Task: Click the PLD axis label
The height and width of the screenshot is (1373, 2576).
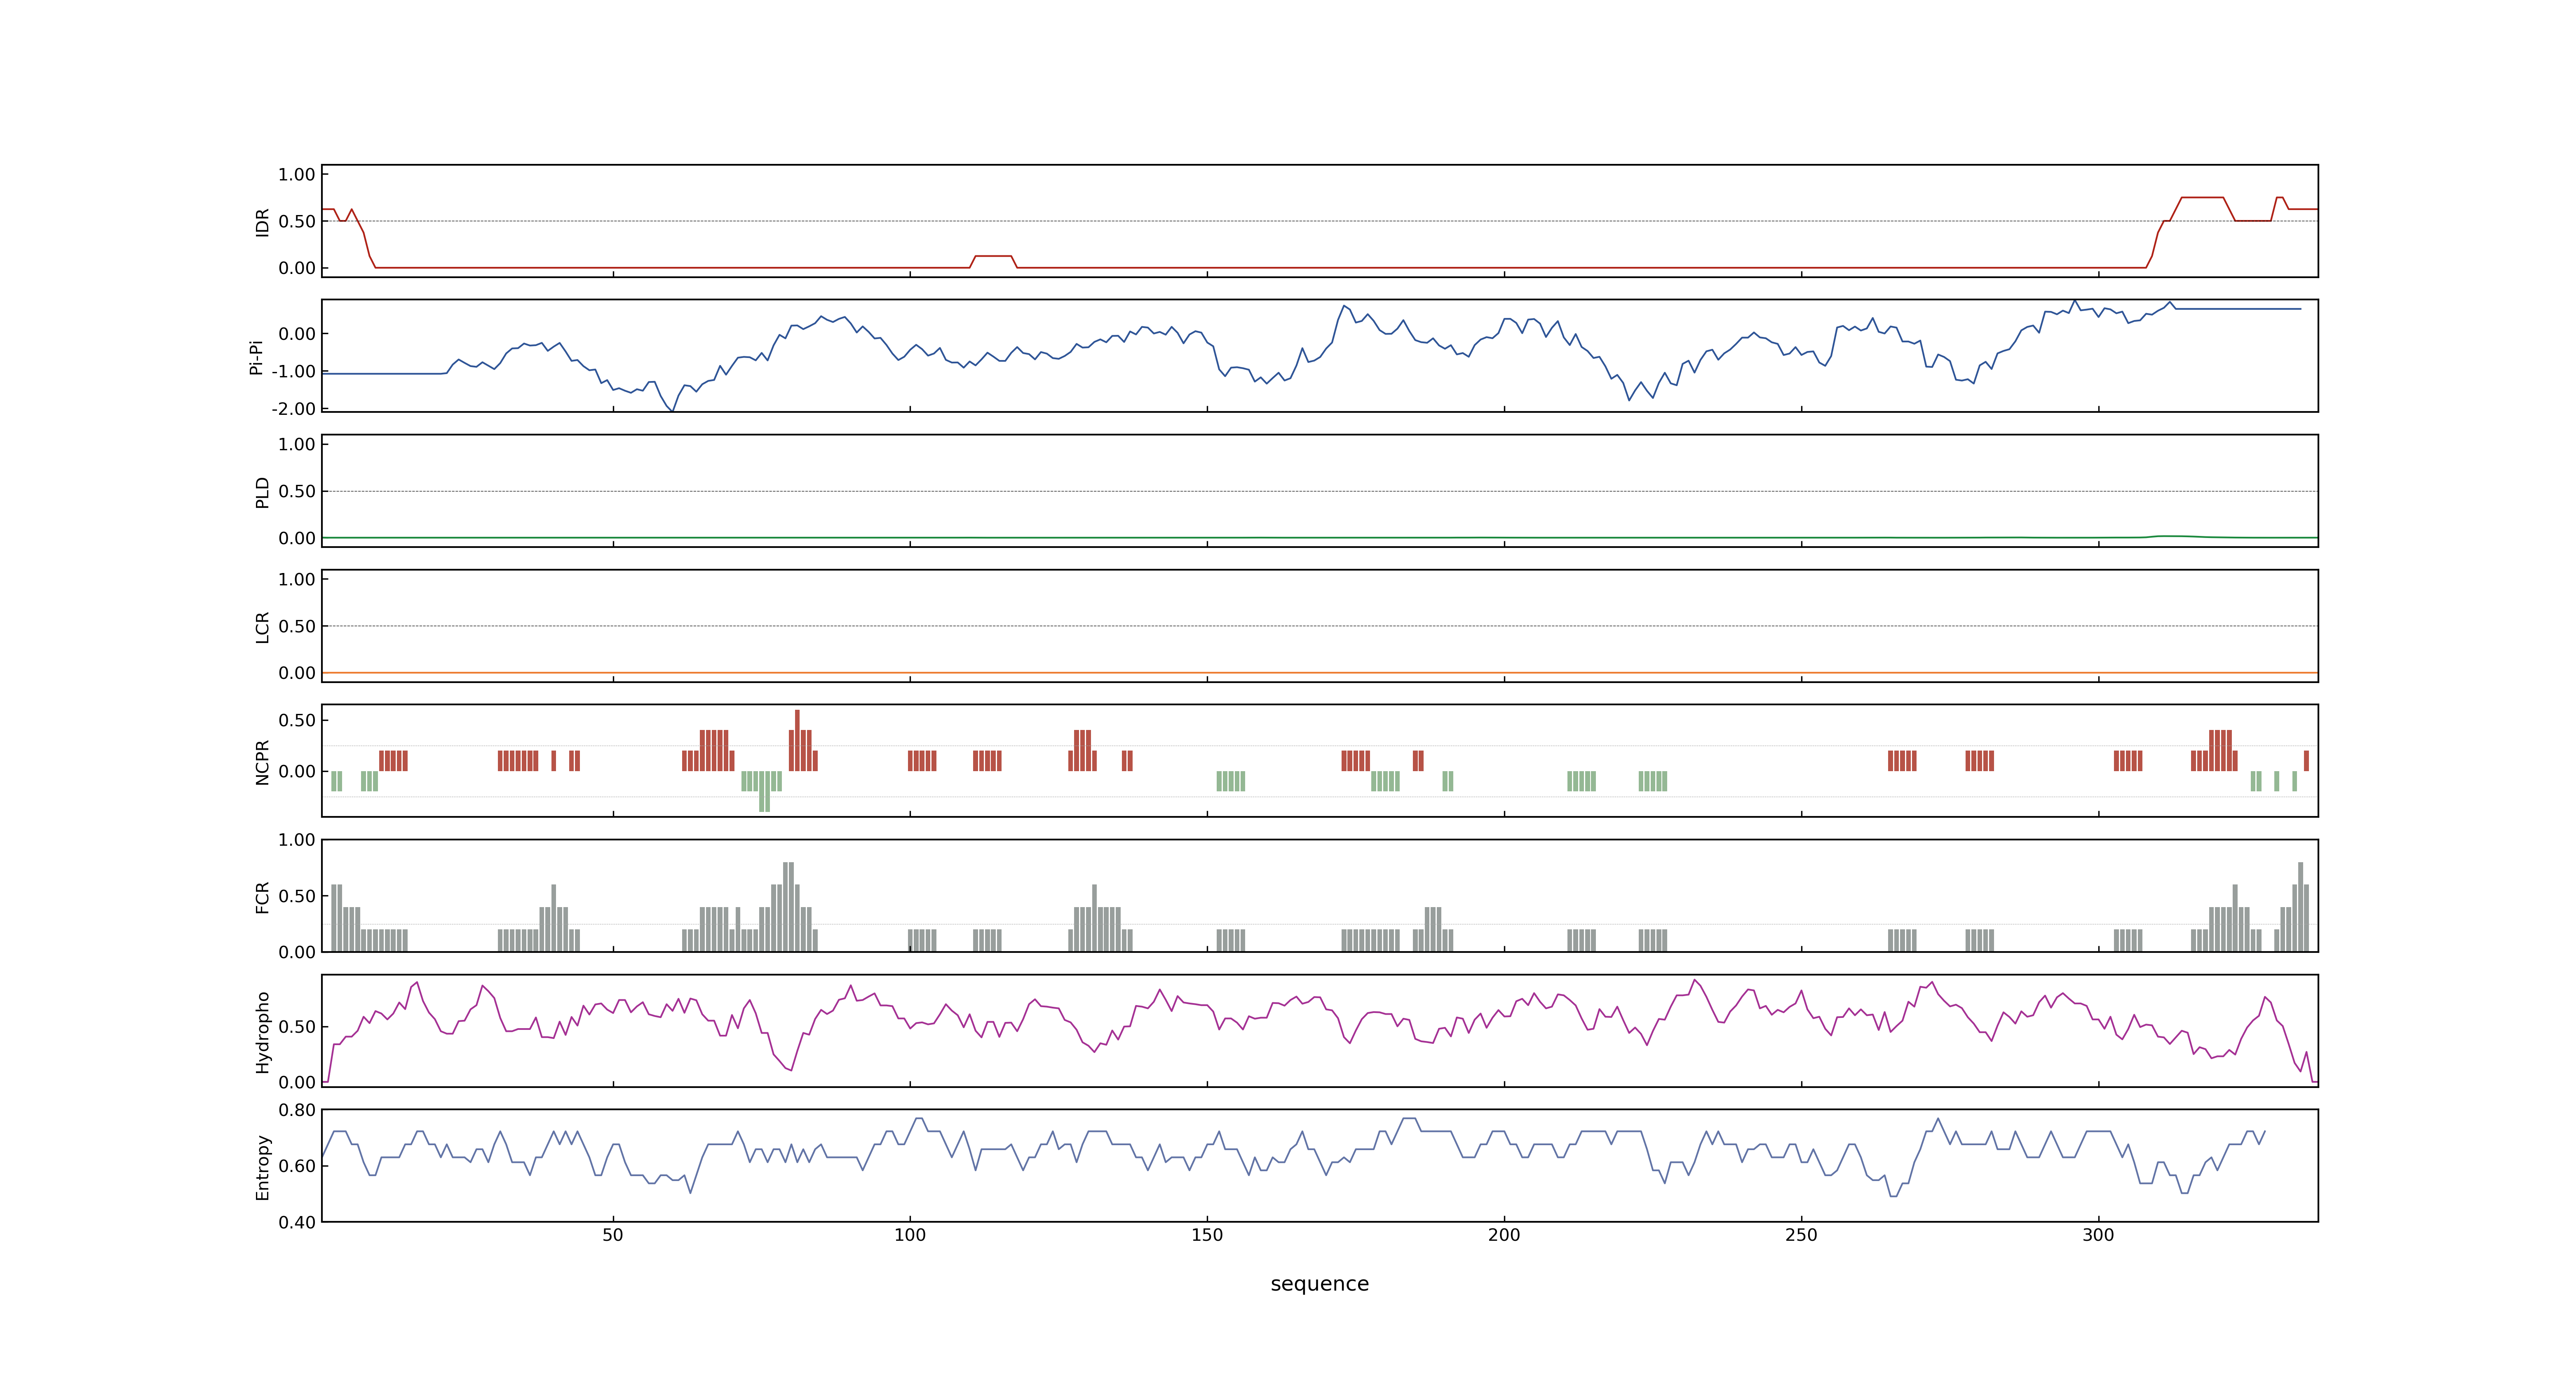Action: [263, 491]
